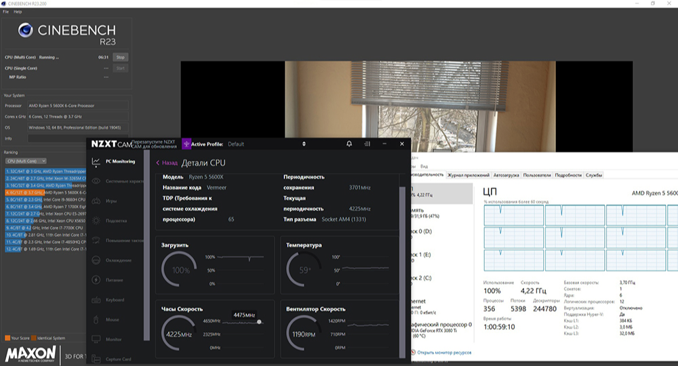Open the gamepad Игры section icon
Image resolution: width=678 pixels, height=366 pixels.
click(x=96, y=201)
